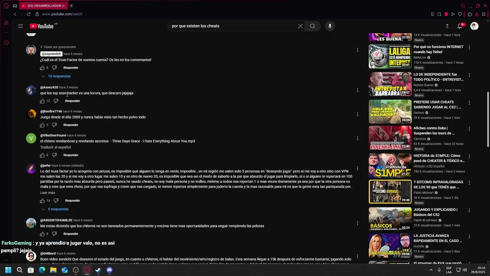
Task: Like the @ViketAnnYuumi comment
Action: [42, 155]
